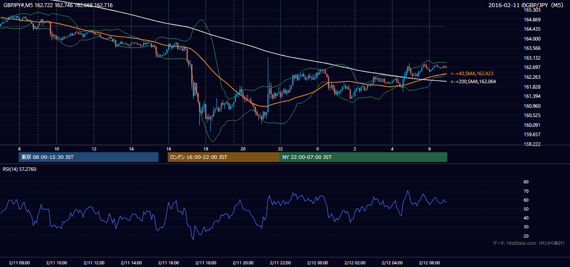570x267 pixels.
Task: Click the 2/12 06:00 time label
Action: 430,263
